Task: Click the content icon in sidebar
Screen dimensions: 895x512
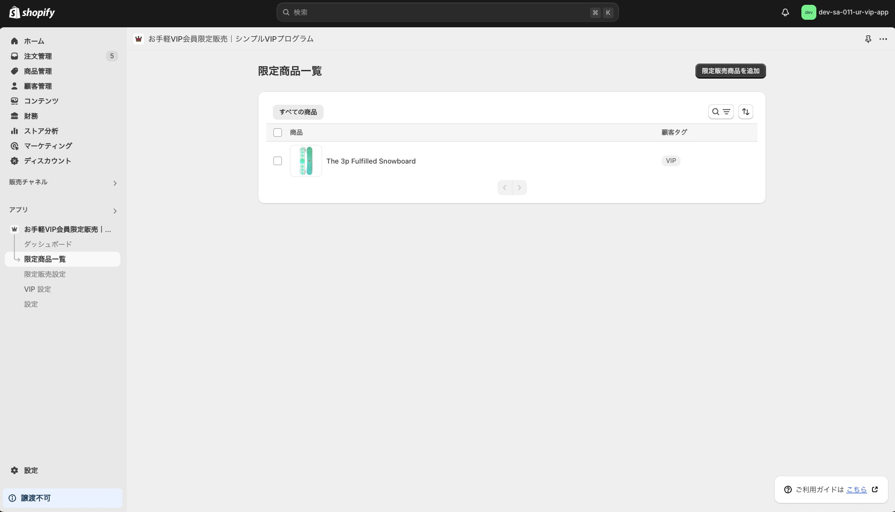Action: (14, 101)
